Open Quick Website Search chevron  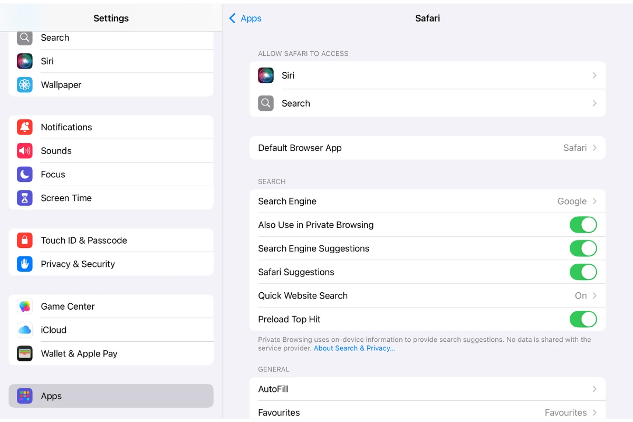coord(594,296)
